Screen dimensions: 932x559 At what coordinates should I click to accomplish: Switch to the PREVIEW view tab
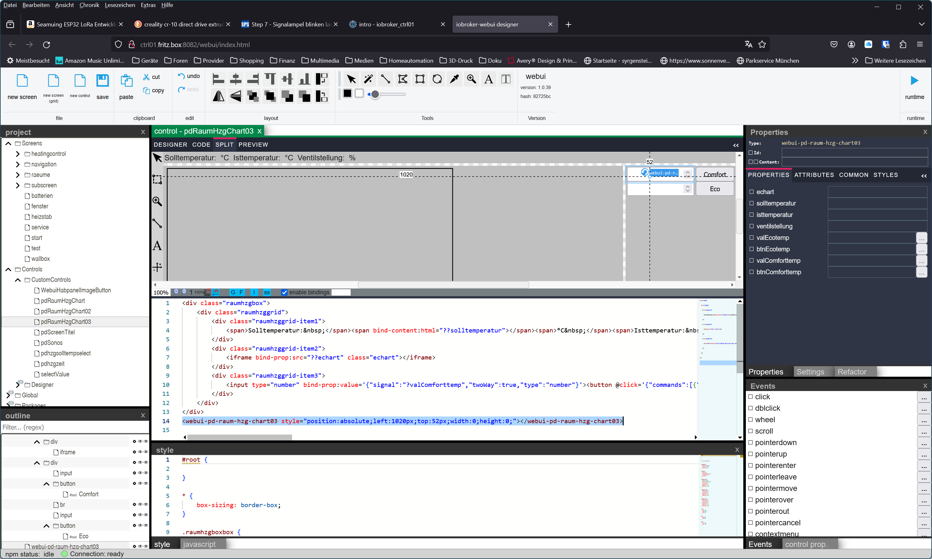point(253,145)
